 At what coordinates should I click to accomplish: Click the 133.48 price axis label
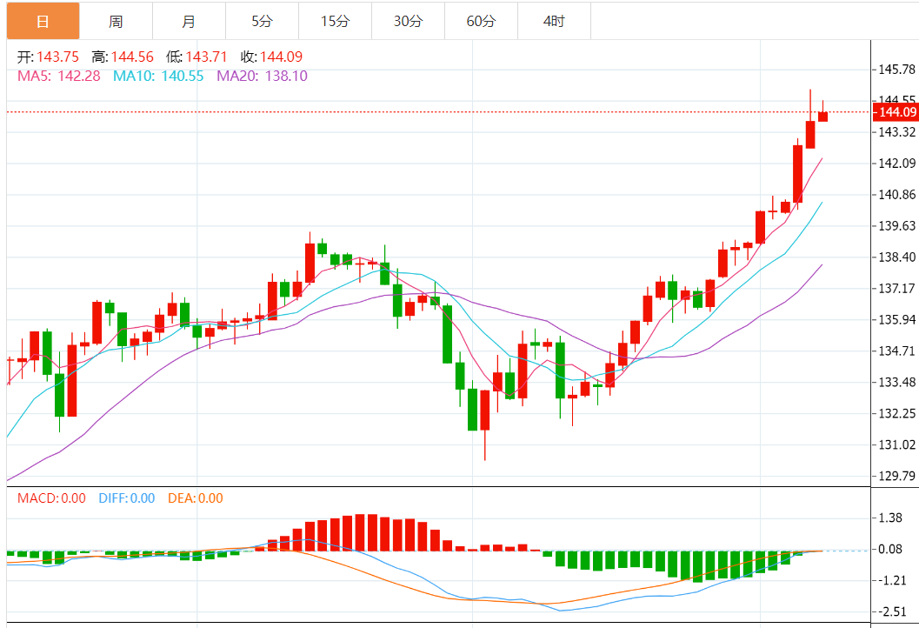click(896, 383)
